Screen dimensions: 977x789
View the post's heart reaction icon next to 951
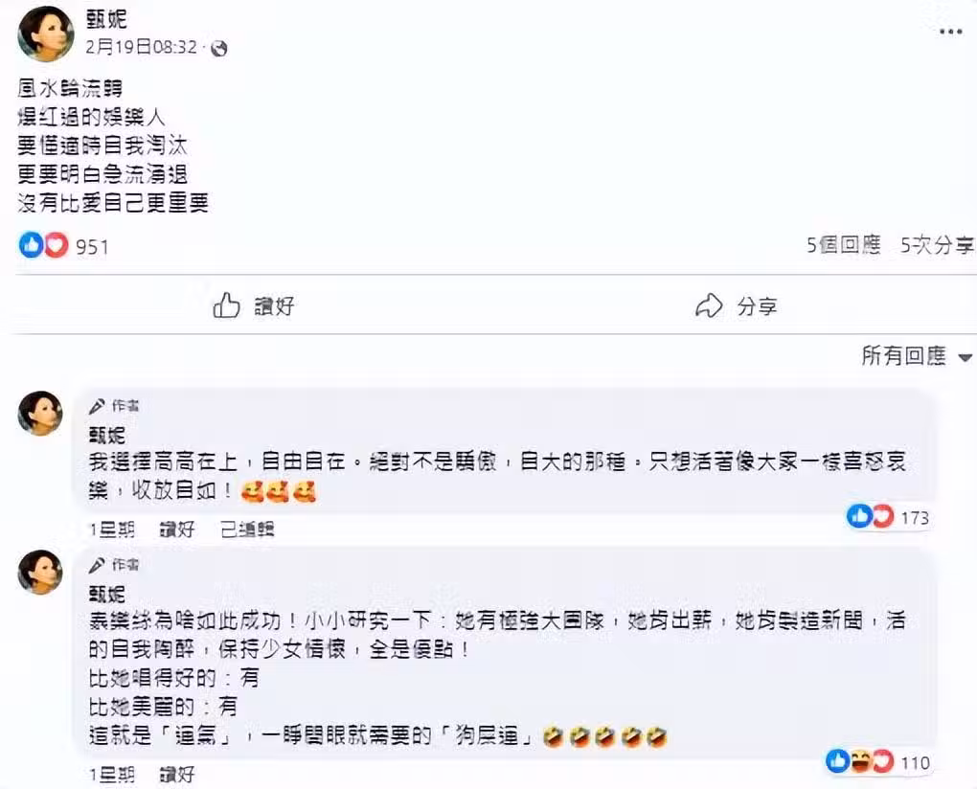point(57,245)
